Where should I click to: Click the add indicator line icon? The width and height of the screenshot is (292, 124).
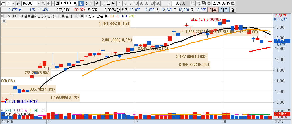click(x=198, y=3)
